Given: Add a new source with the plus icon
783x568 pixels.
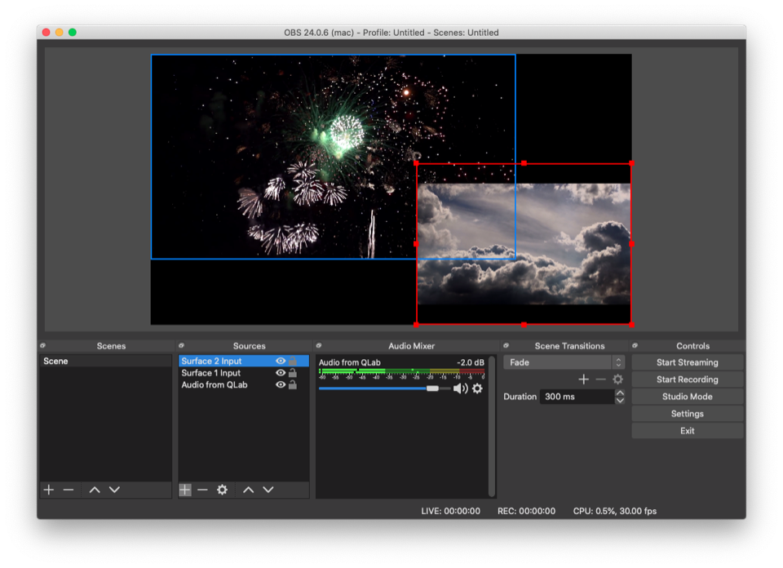Looking at the screenshot, I should tap(185, 490).
